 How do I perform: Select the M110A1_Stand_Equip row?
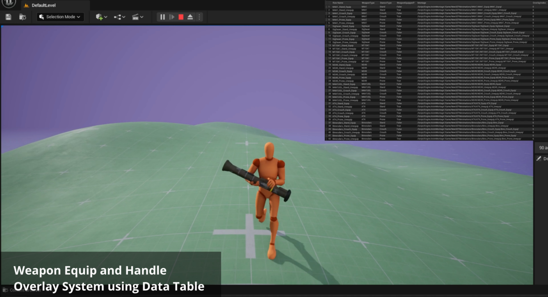click(x=436, y=45)
